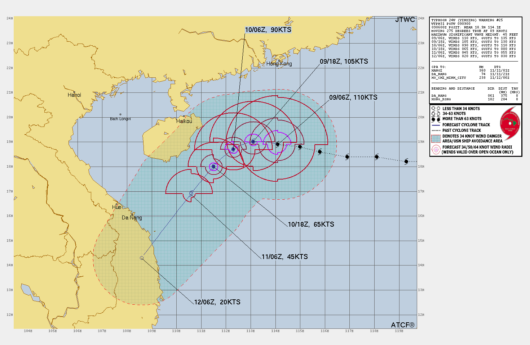Click the 'MORE THAN 63 KNOTS' legend text

462,119
